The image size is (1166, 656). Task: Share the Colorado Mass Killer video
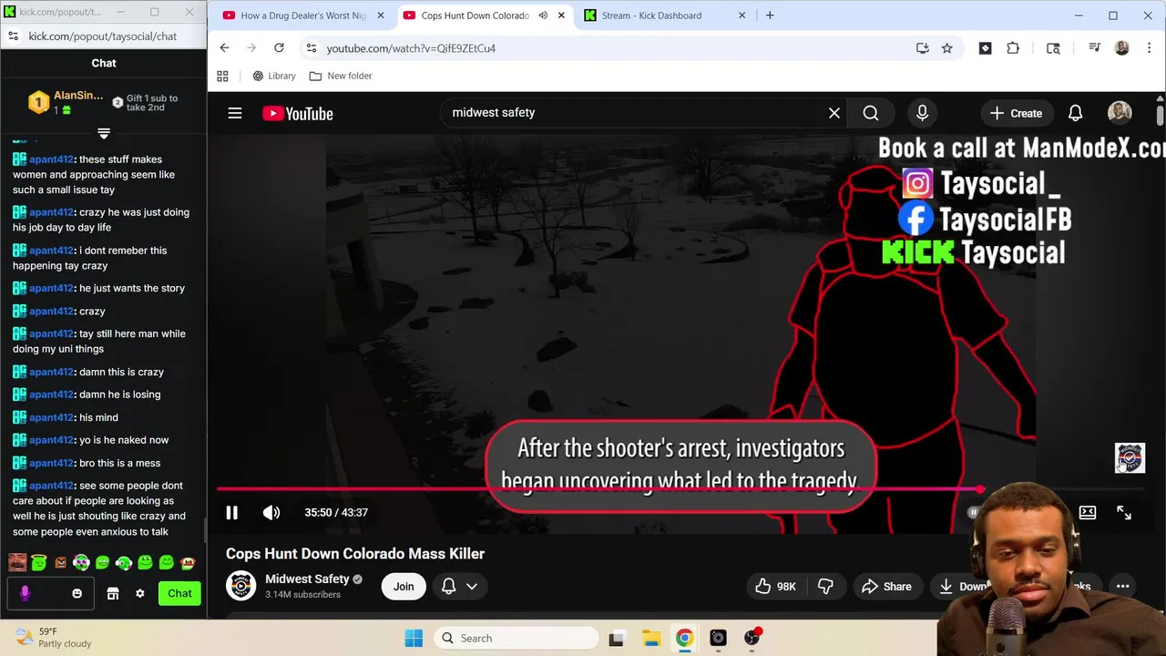(886, 587)
